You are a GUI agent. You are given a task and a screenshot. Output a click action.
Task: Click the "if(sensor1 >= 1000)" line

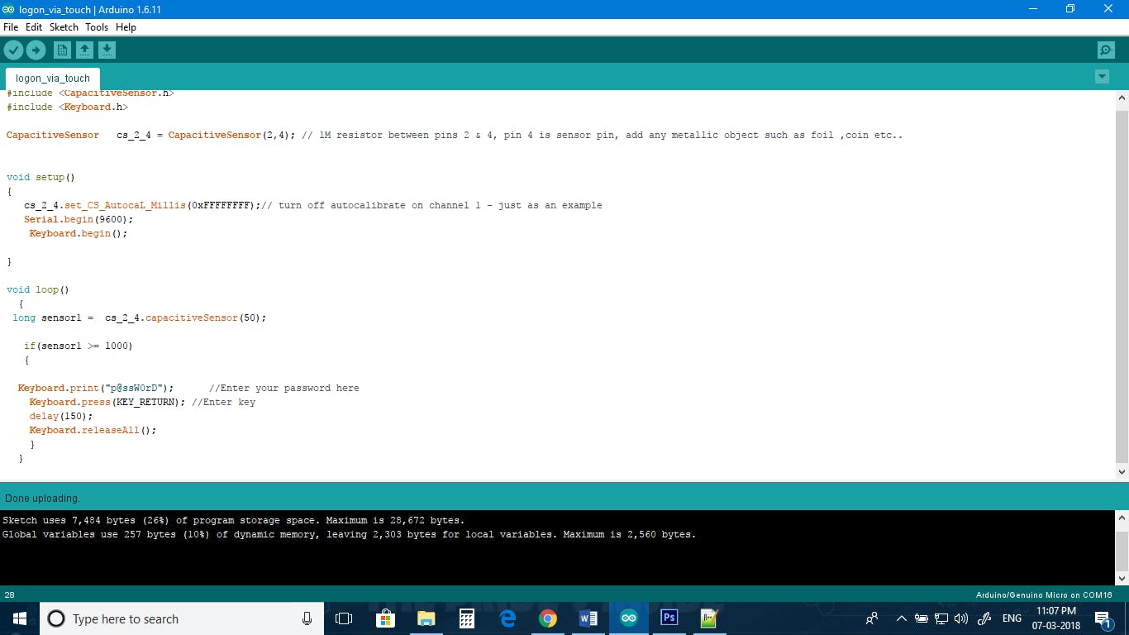point(78,346)
